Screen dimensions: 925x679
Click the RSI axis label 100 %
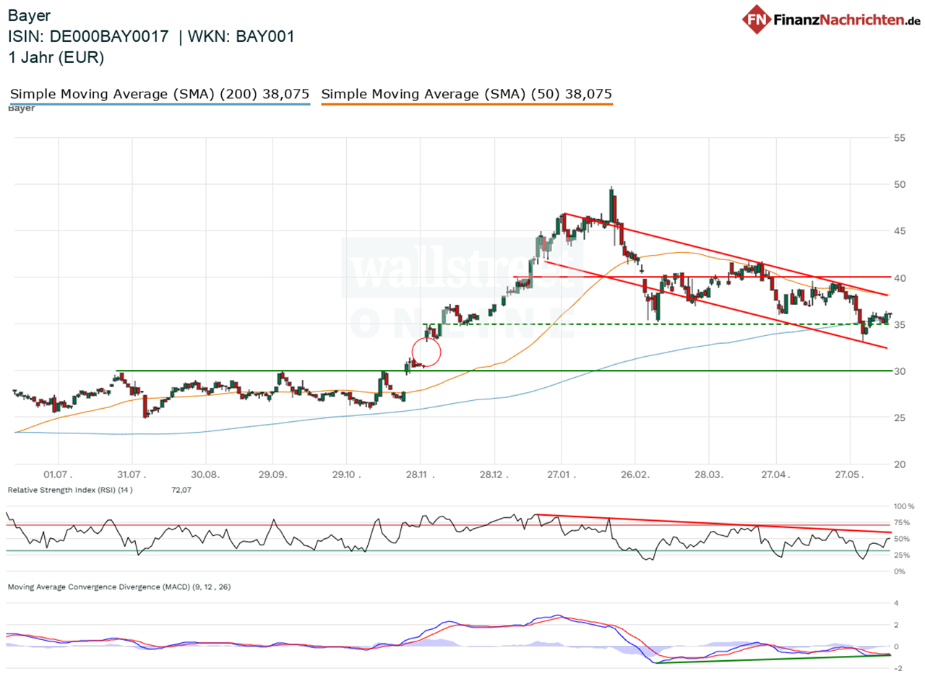[x=904, y=506]
